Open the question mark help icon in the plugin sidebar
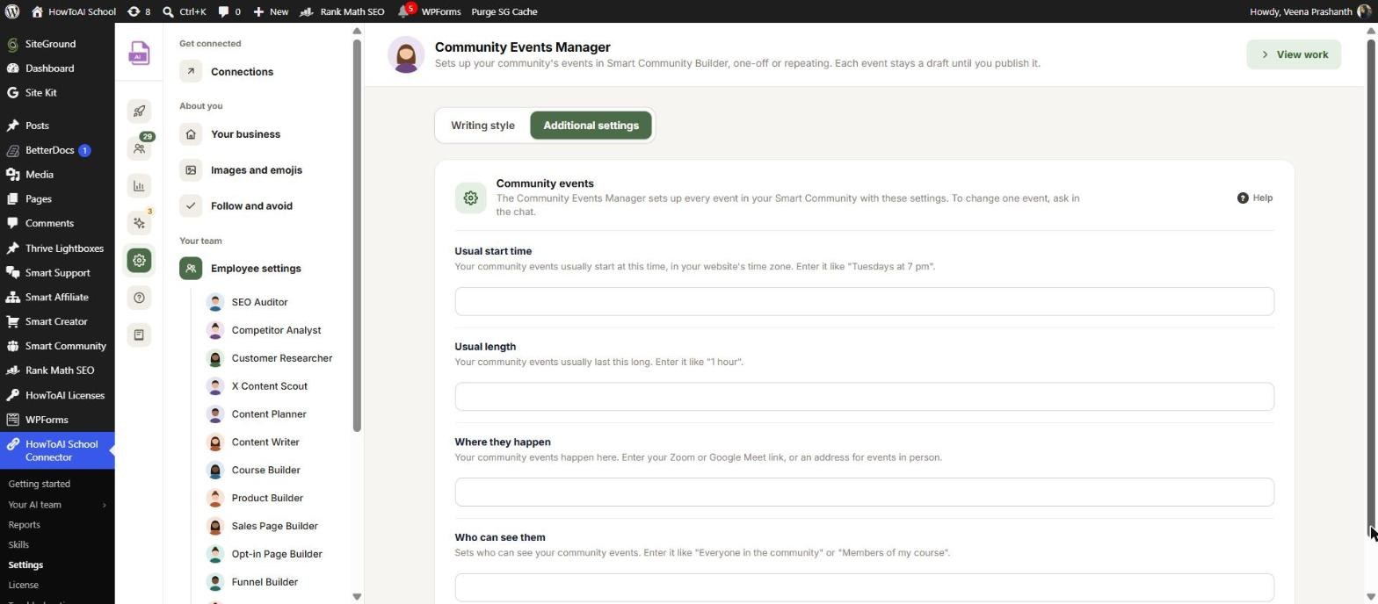 139,298
